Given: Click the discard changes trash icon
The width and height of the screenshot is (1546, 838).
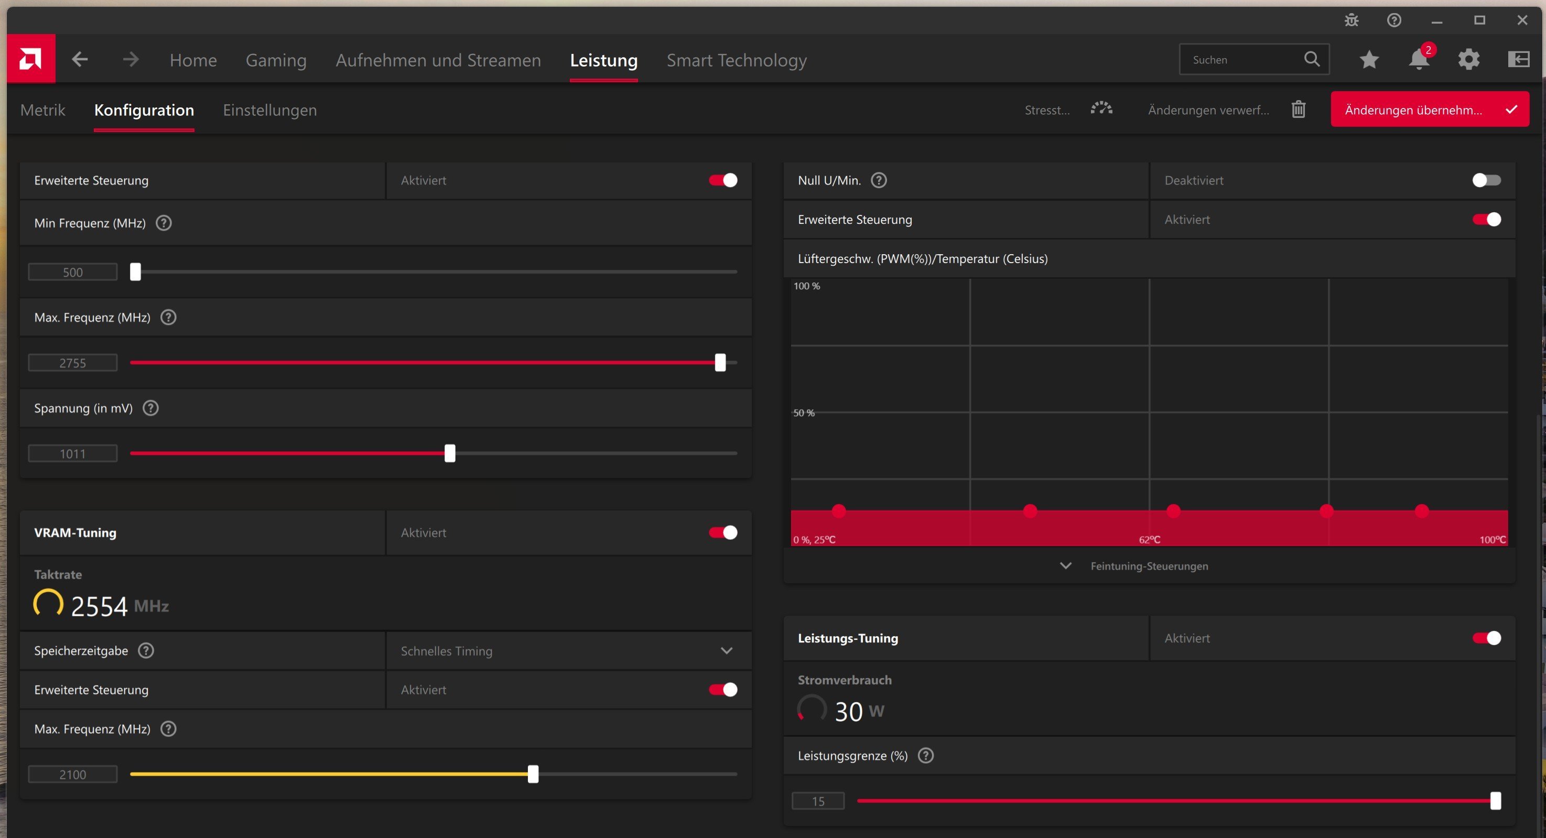Looking at the screenshot, I should [x=1298, y=109].
